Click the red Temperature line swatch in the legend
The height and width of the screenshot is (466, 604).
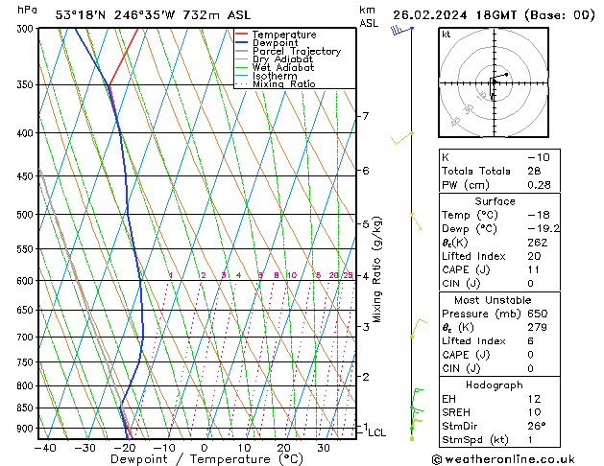(241, 35)
